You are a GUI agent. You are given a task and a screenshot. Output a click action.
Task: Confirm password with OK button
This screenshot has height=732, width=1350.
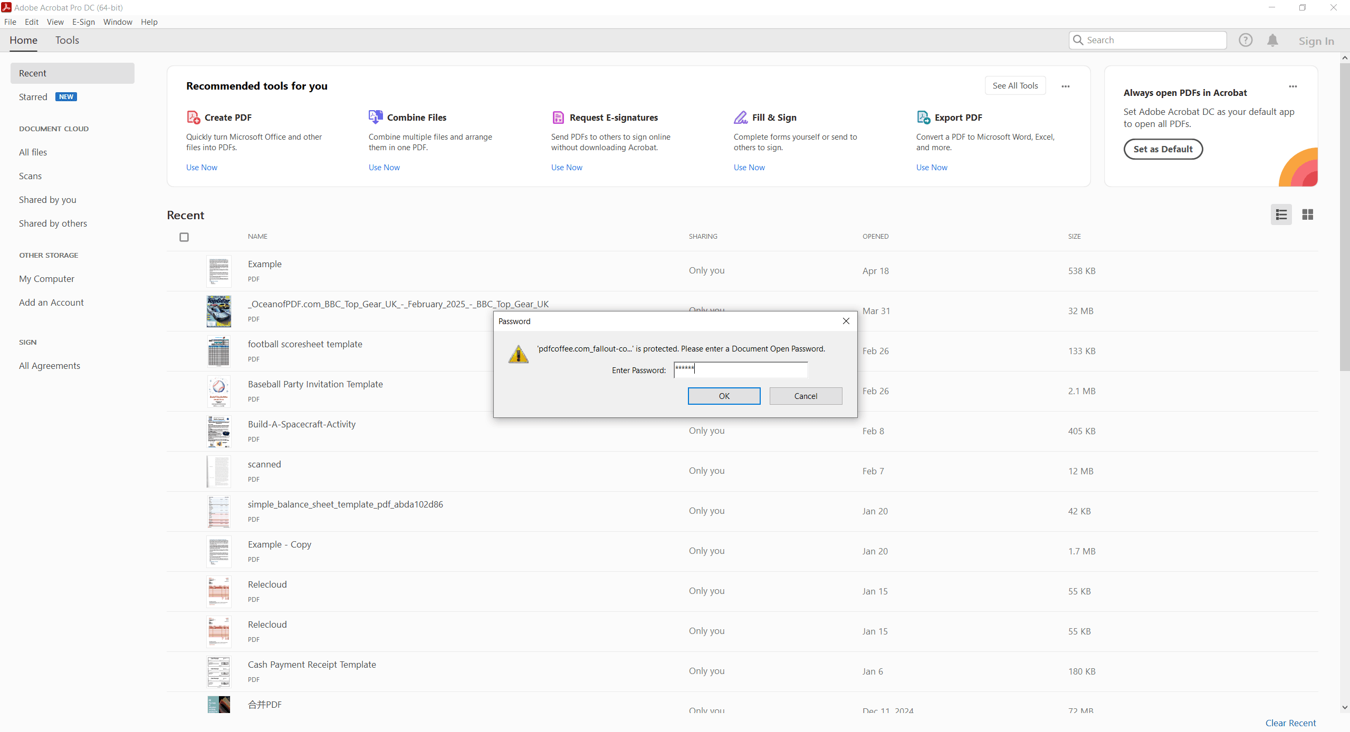[x=724, y=396]
